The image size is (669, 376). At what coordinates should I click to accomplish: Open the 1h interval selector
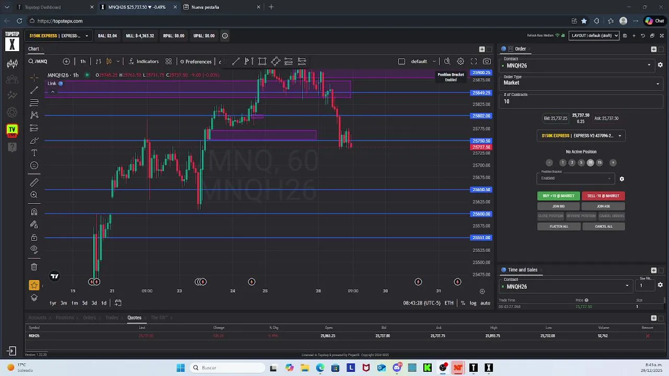(x=83, y=61)
